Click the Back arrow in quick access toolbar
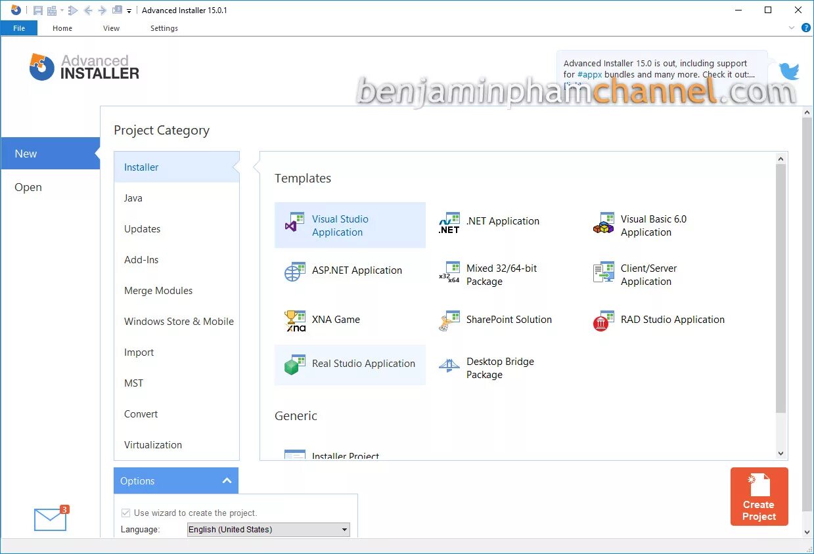This screenshot has height=554, width=814. pyautogui.click(x=88, y=11)
